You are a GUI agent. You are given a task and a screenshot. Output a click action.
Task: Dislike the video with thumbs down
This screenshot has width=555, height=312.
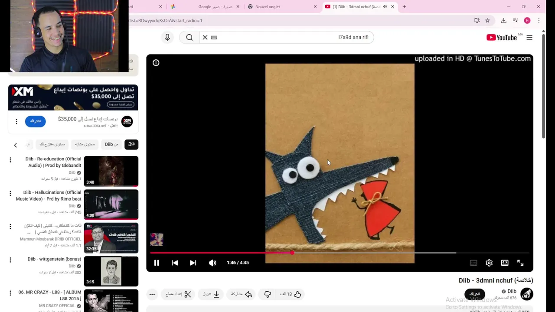coord(268,294)
